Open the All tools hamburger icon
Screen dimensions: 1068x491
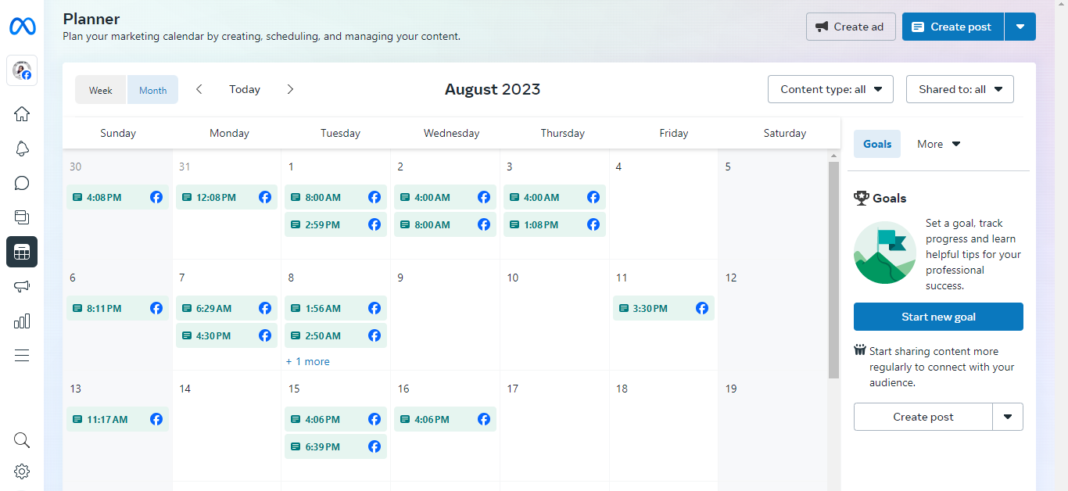[22, 356]
